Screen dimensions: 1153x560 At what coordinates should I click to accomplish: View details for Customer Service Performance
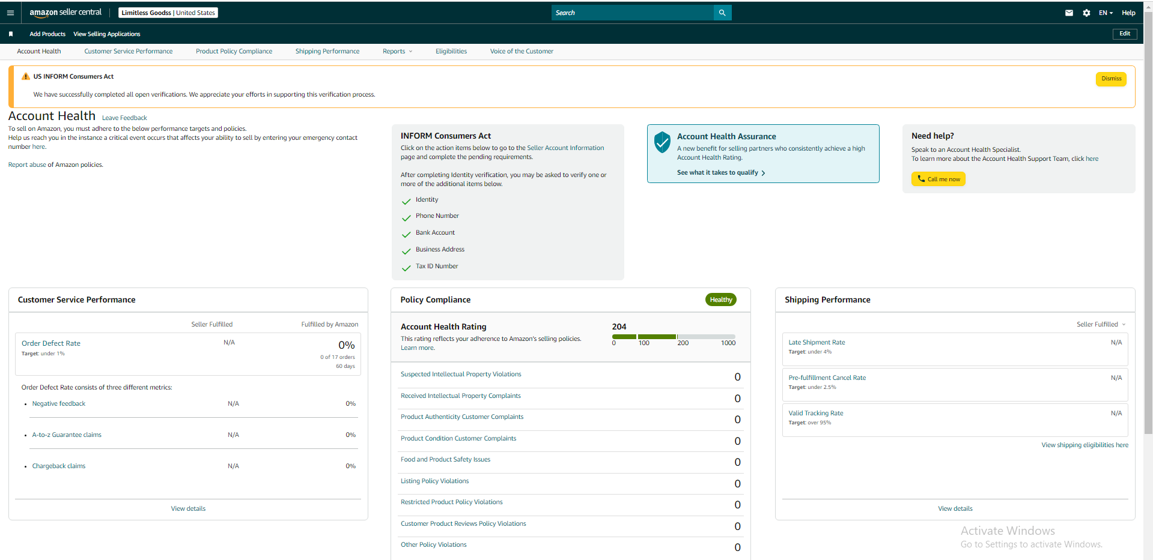click(188, 509)
